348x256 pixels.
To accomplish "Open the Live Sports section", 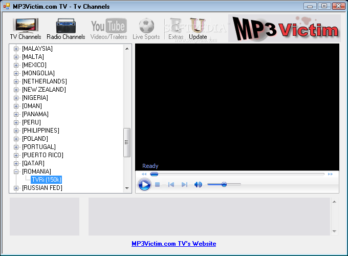I will pyautogui.click(x=146, y=29).
